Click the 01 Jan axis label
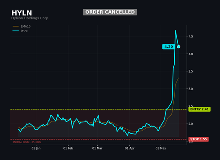 click(x=36, y=148)
